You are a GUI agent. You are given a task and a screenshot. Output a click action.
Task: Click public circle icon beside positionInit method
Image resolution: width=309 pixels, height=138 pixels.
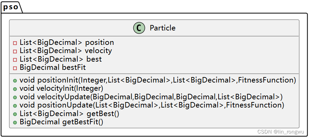(x=15, y=80)
